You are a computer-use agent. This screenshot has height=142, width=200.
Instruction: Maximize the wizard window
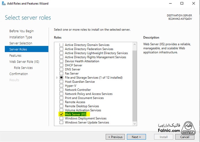[182, 3]
